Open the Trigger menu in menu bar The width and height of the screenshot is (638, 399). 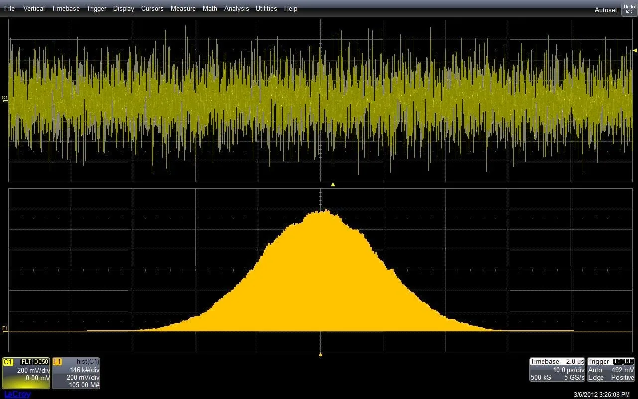96,8
